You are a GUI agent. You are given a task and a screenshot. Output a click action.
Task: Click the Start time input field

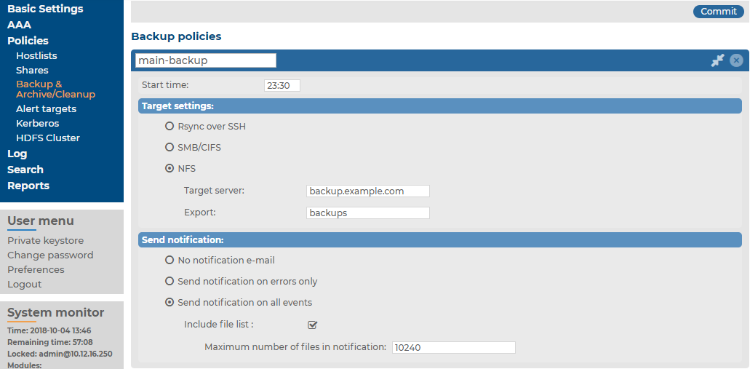pos(282,85)
